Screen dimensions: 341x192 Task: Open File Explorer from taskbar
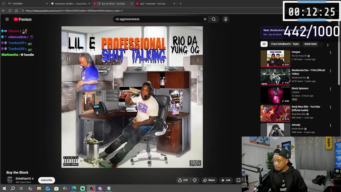(39, 189)
